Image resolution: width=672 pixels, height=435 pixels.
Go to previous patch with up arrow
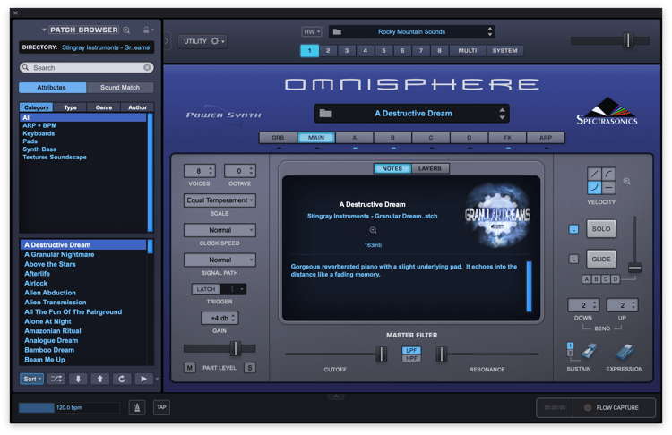(99, 379)
